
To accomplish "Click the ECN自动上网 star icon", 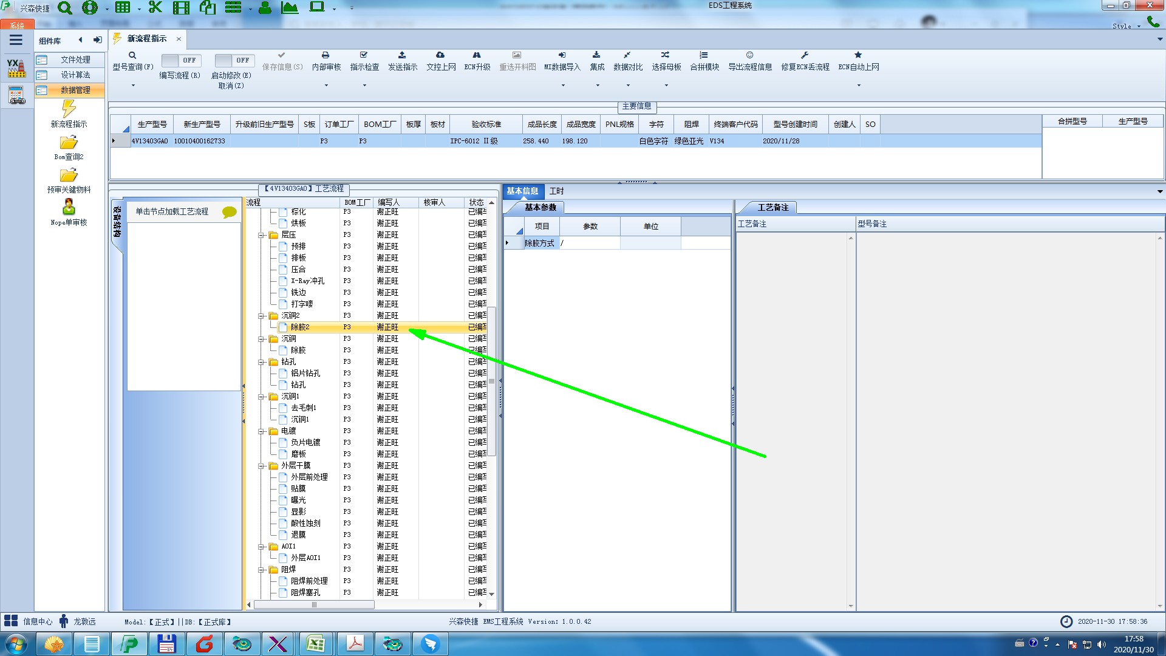I will click(x=858, y=55).
